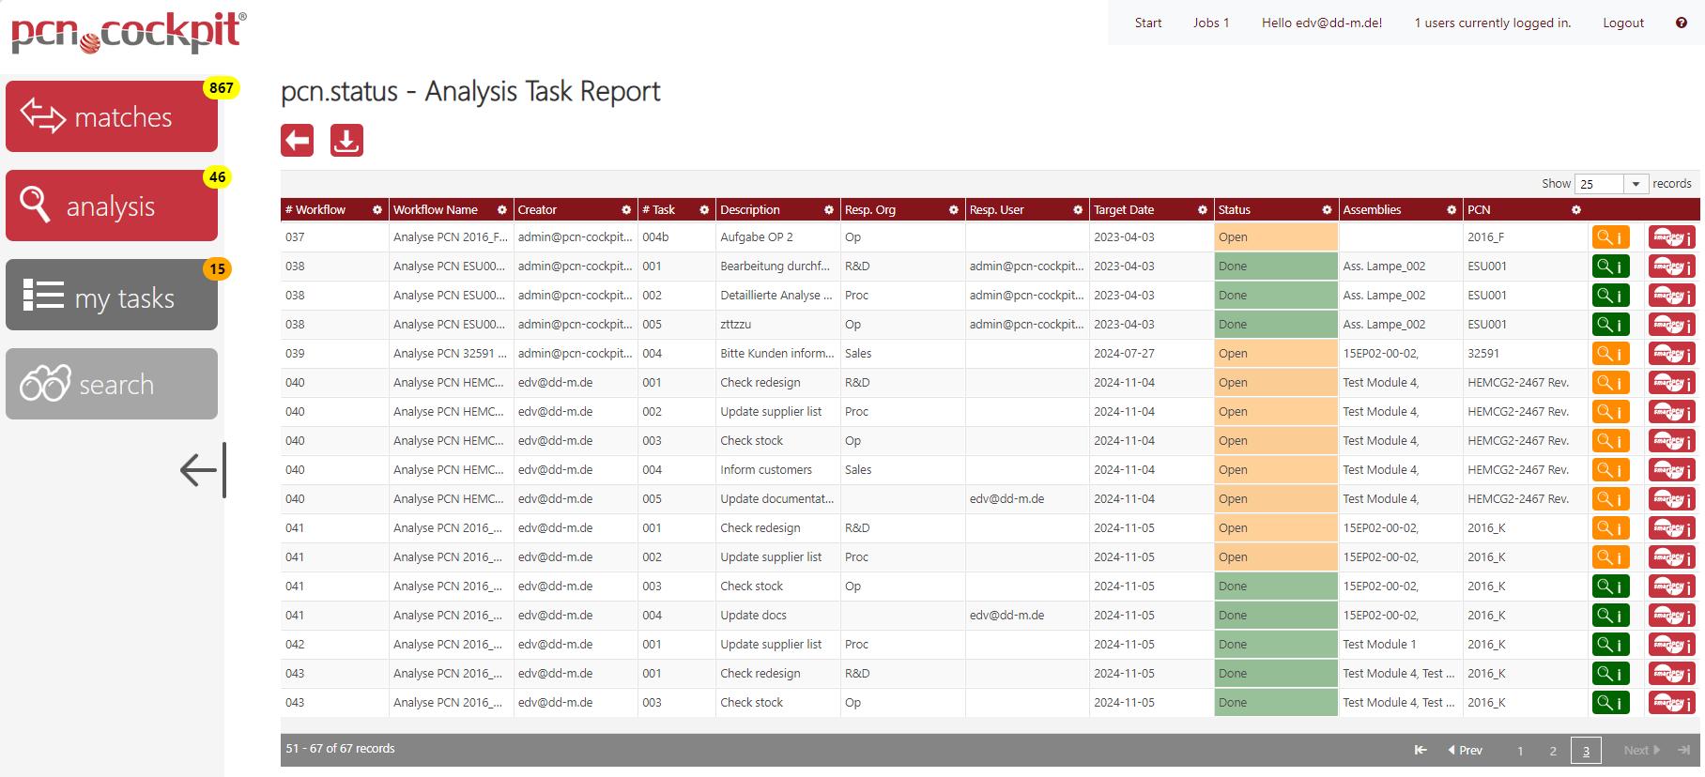Viewport: 1705px width, 777px height.
Task: Open smartPCN info for 043 Check stock row
Action: 1671,703
